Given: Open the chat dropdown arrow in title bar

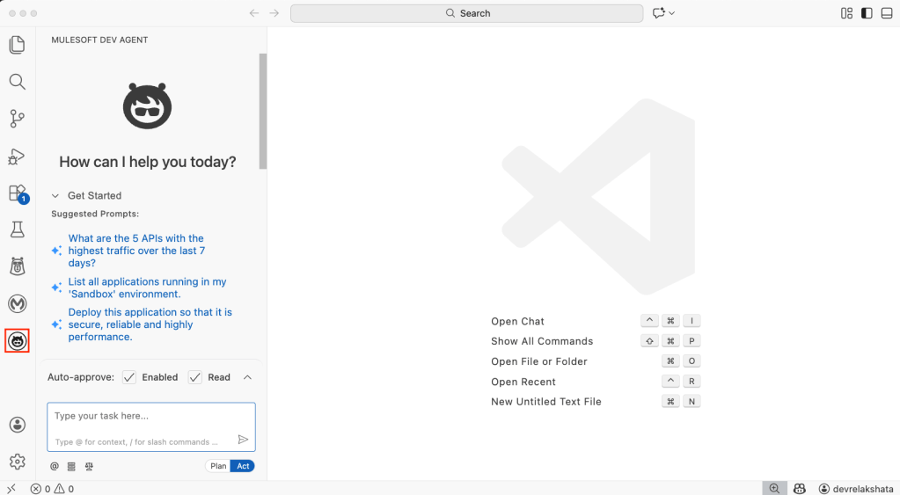Looking at the screenshot, I should pos(672,13).
